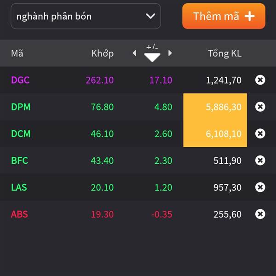This screenshot has height=276, width=276.
Task: Delete DCM row with X icon
Action: coord(260,133)
